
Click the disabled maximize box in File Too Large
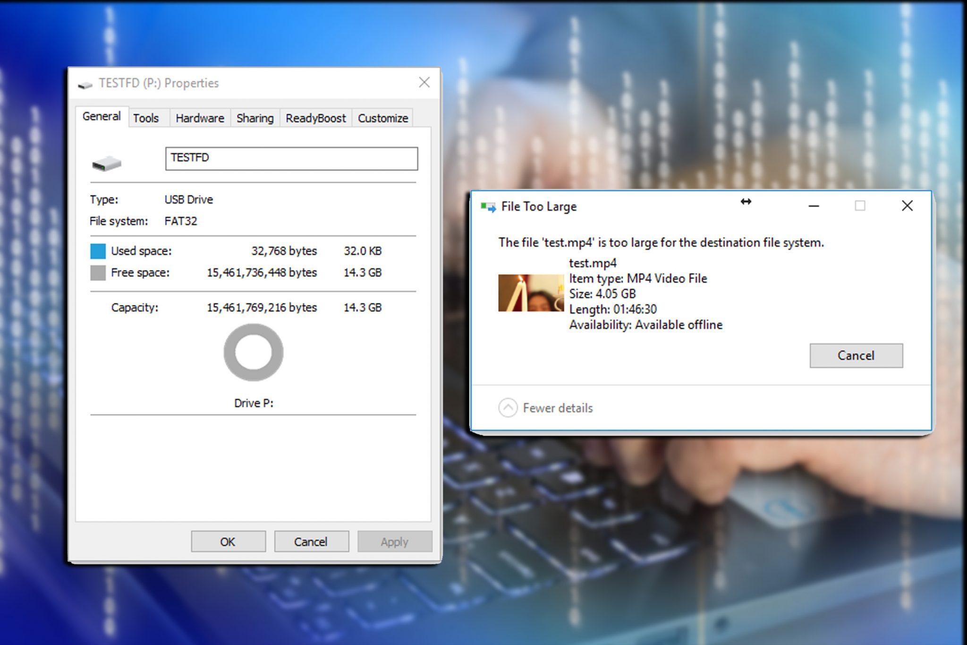tap(860, 206)
